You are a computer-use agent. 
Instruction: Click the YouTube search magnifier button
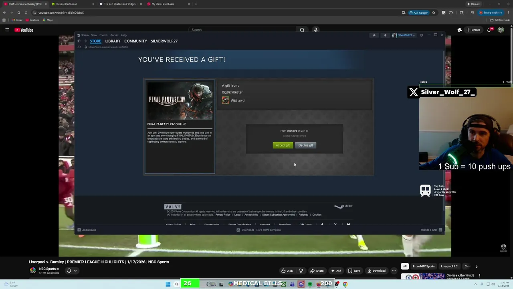[302, 30]
